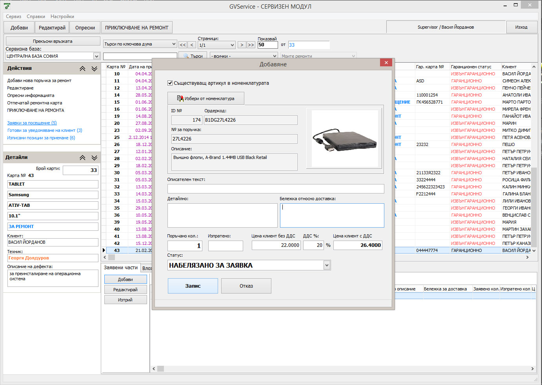This screenshot has width=542, height=385.
Task: Open 'Заявки за посещение (5)' link
Action: click(x=32, y=123)
